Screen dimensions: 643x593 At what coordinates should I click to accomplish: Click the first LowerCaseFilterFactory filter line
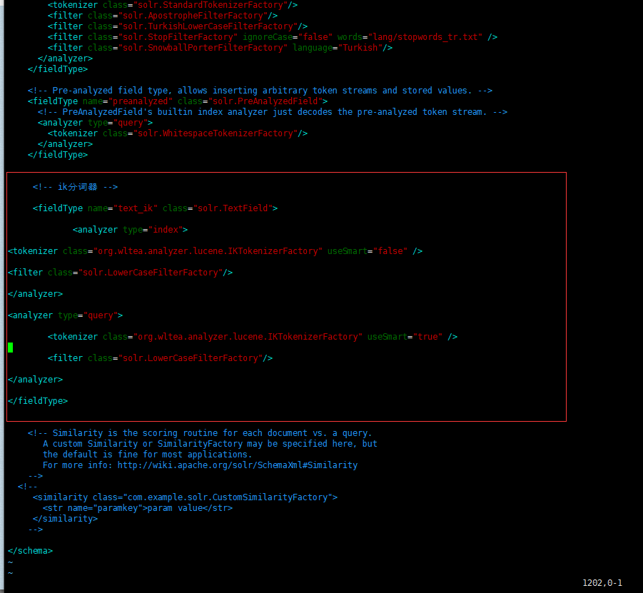[120, 273]
